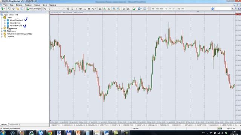
Task: Toggle Chart Shift button
Action: (128, 9)
